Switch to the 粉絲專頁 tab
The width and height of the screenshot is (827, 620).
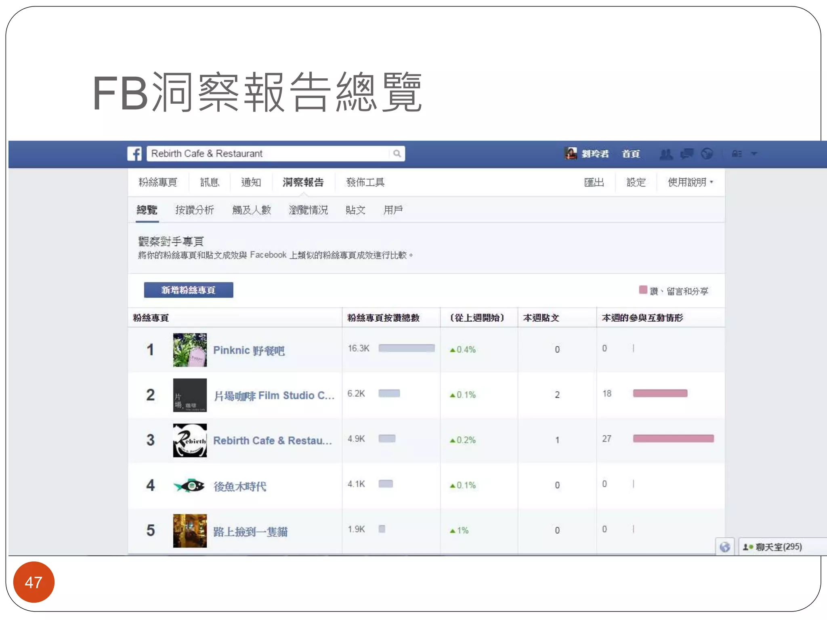pos(158,182)
